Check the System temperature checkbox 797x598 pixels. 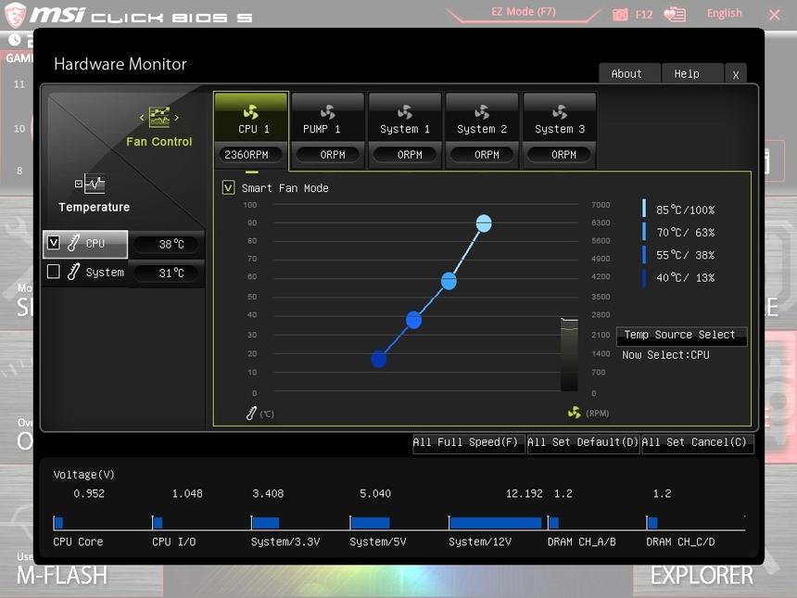coord(54,271)
